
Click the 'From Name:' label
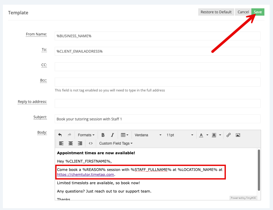pyautogui.click(x=36, y=34)
